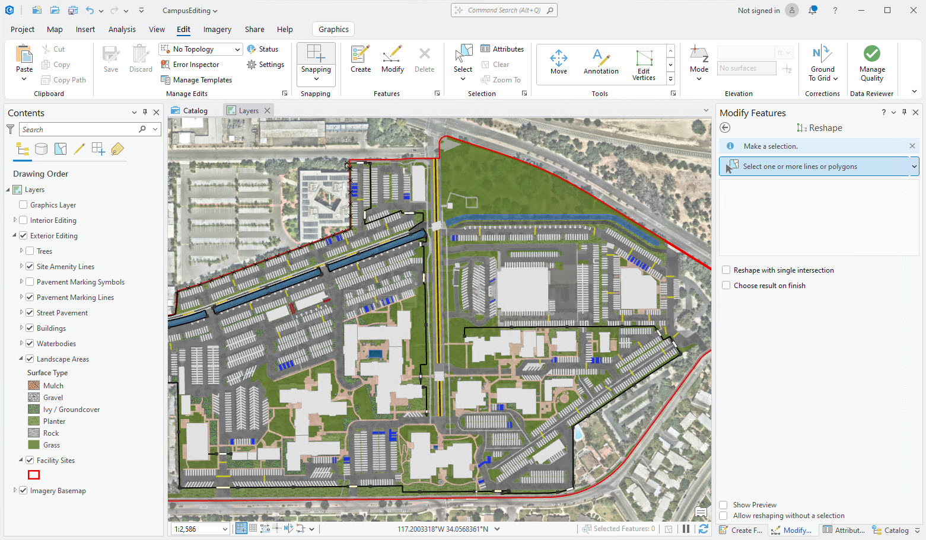Click Manage Templates button
This screenshot has width=926, height=540.
click(x=202, y=80)
